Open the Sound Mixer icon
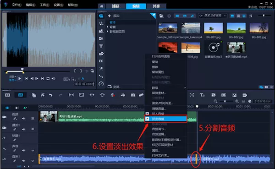 tap(123, 95)
